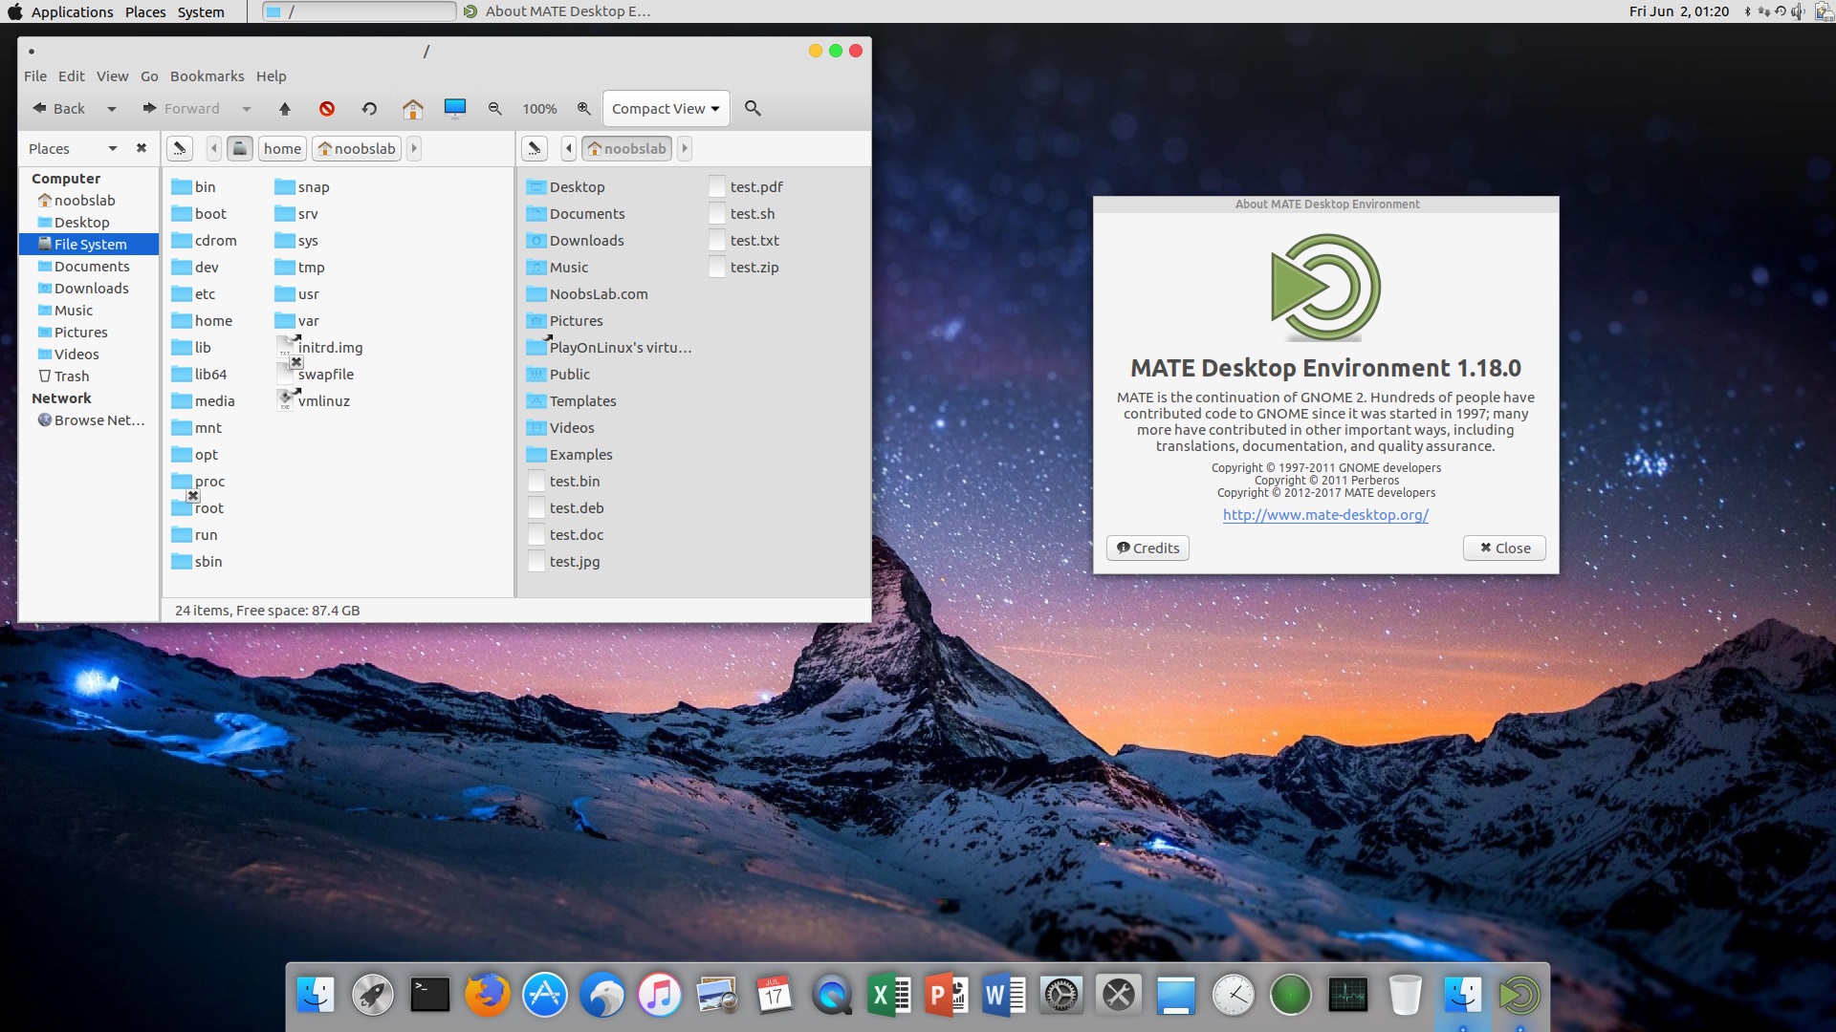Expand the left arrow breadcrumb in path bar
The width and height of the screenshot is (1836, 1032).
(x=570, y=147)
